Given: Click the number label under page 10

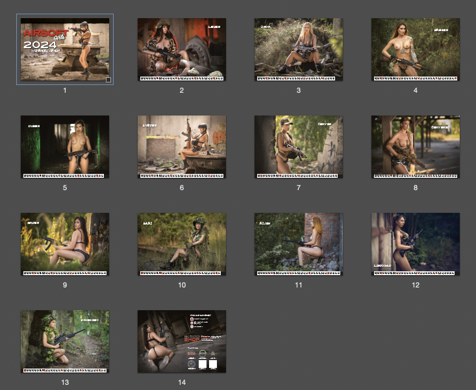Looking at the screenshot, I should 182,285.
